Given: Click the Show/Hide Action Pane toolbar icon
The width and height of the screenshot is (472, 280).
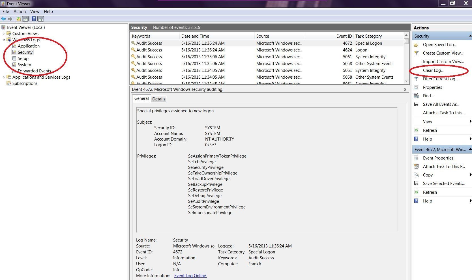Looking at the screenshot, I should point(41,19).
